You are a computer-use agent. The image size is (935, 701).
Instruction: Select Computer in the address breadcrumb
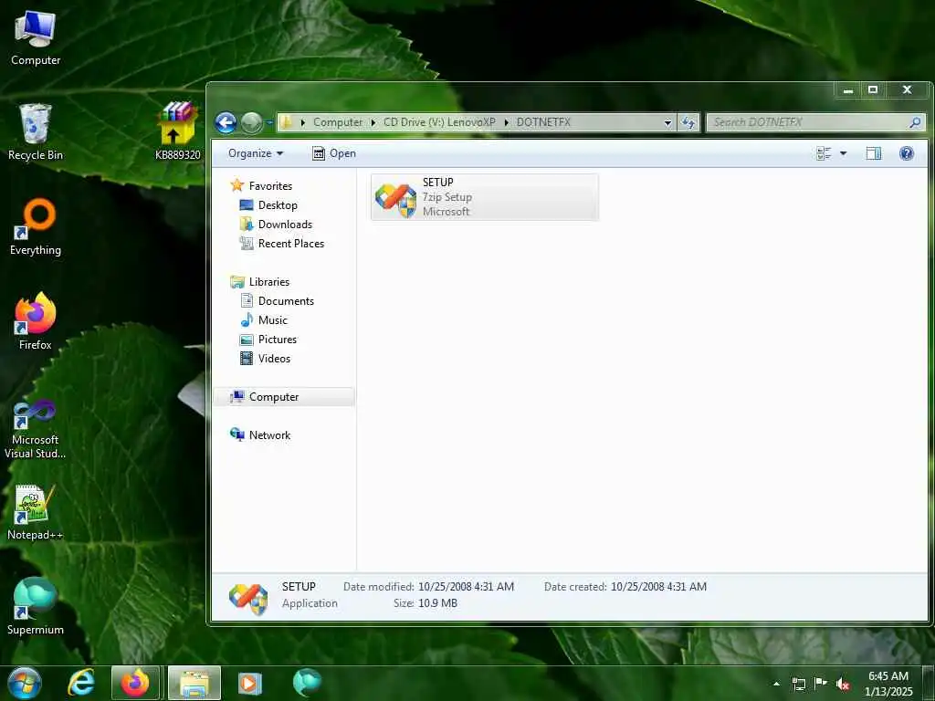(338, 122)
